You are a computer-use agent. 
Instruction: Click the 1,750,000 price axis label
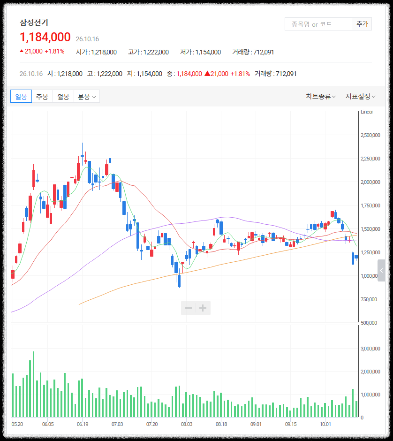pyautogui.click(x=370, y=205)
